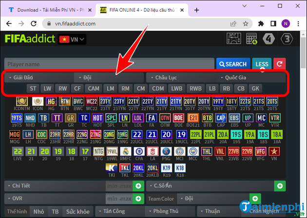Click green plus button beside OVR

pyautogui.click(x=138, y=199)
